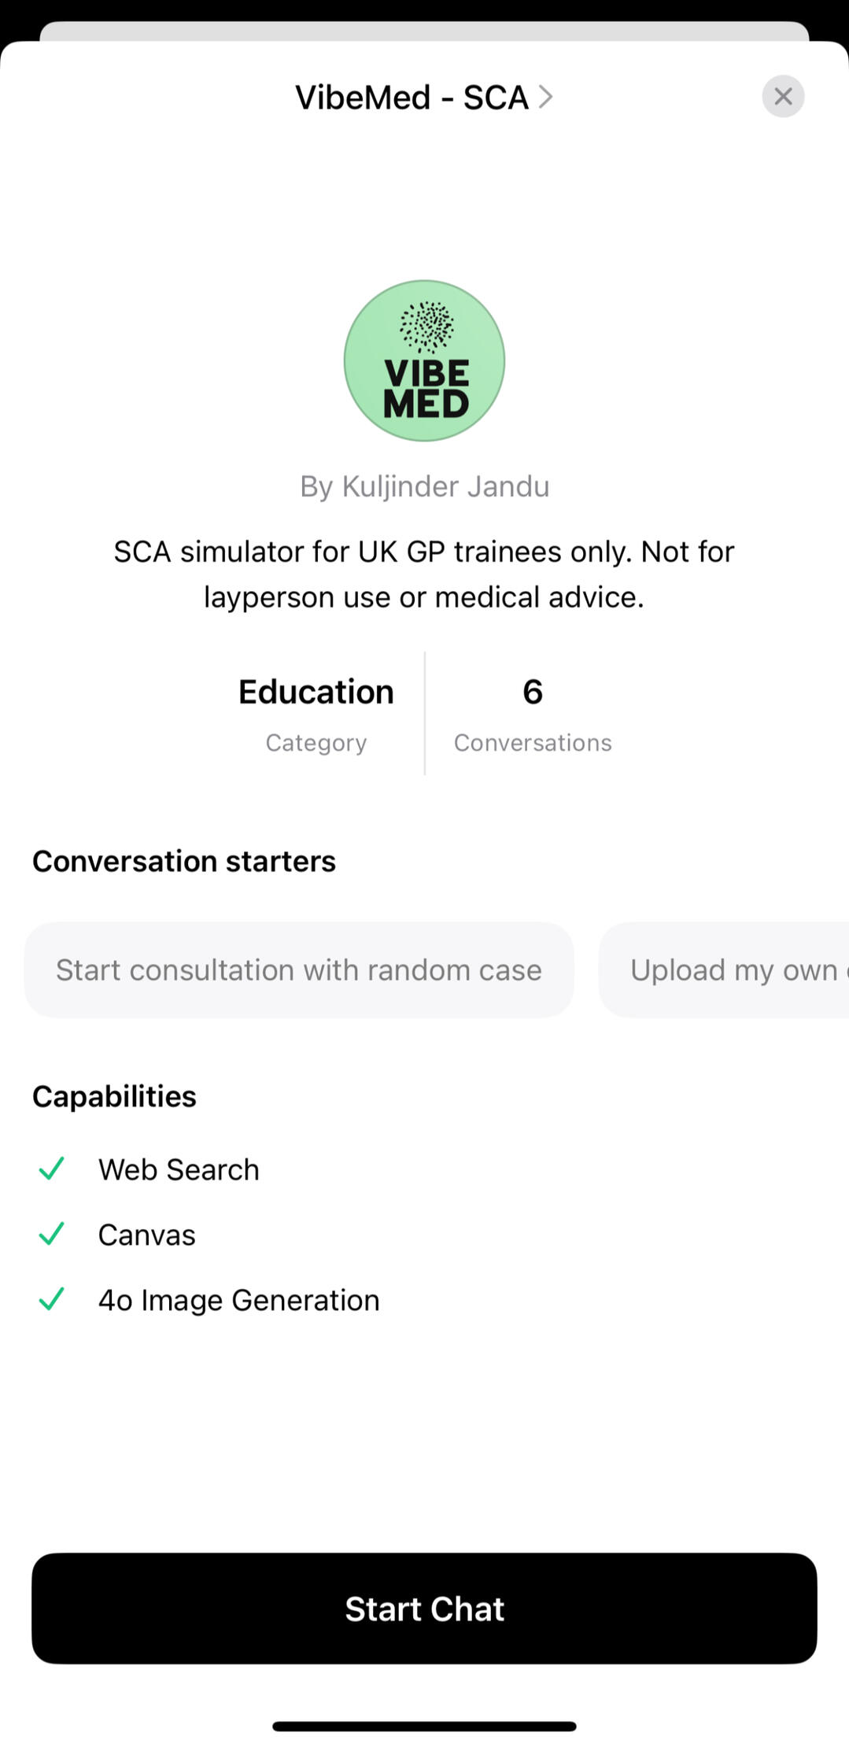
Task: Open the VibeMed - SCA title
Action: 412,98
